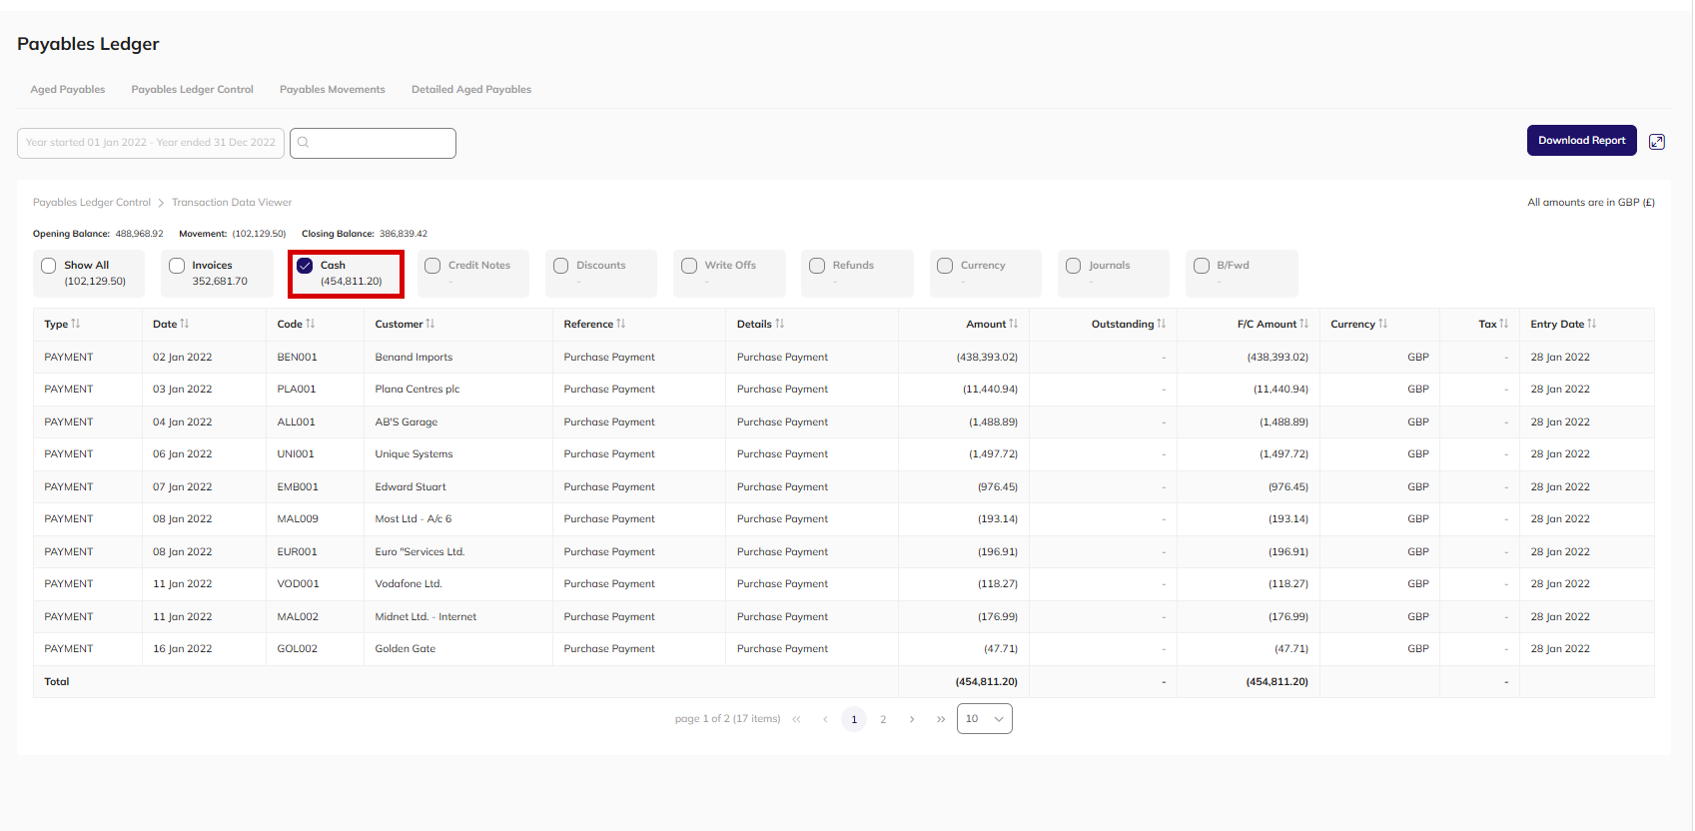The image size is (1695, 831).
Task: Switch to Payables Ledger Control tab
Action: pos(193,90)
